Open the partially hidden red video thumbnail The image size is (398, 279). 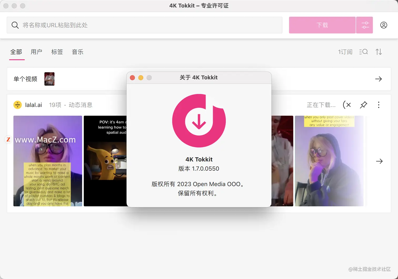(282, 161)
